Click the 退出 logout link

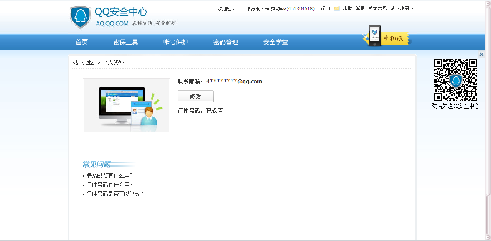(x=325, y=8)
